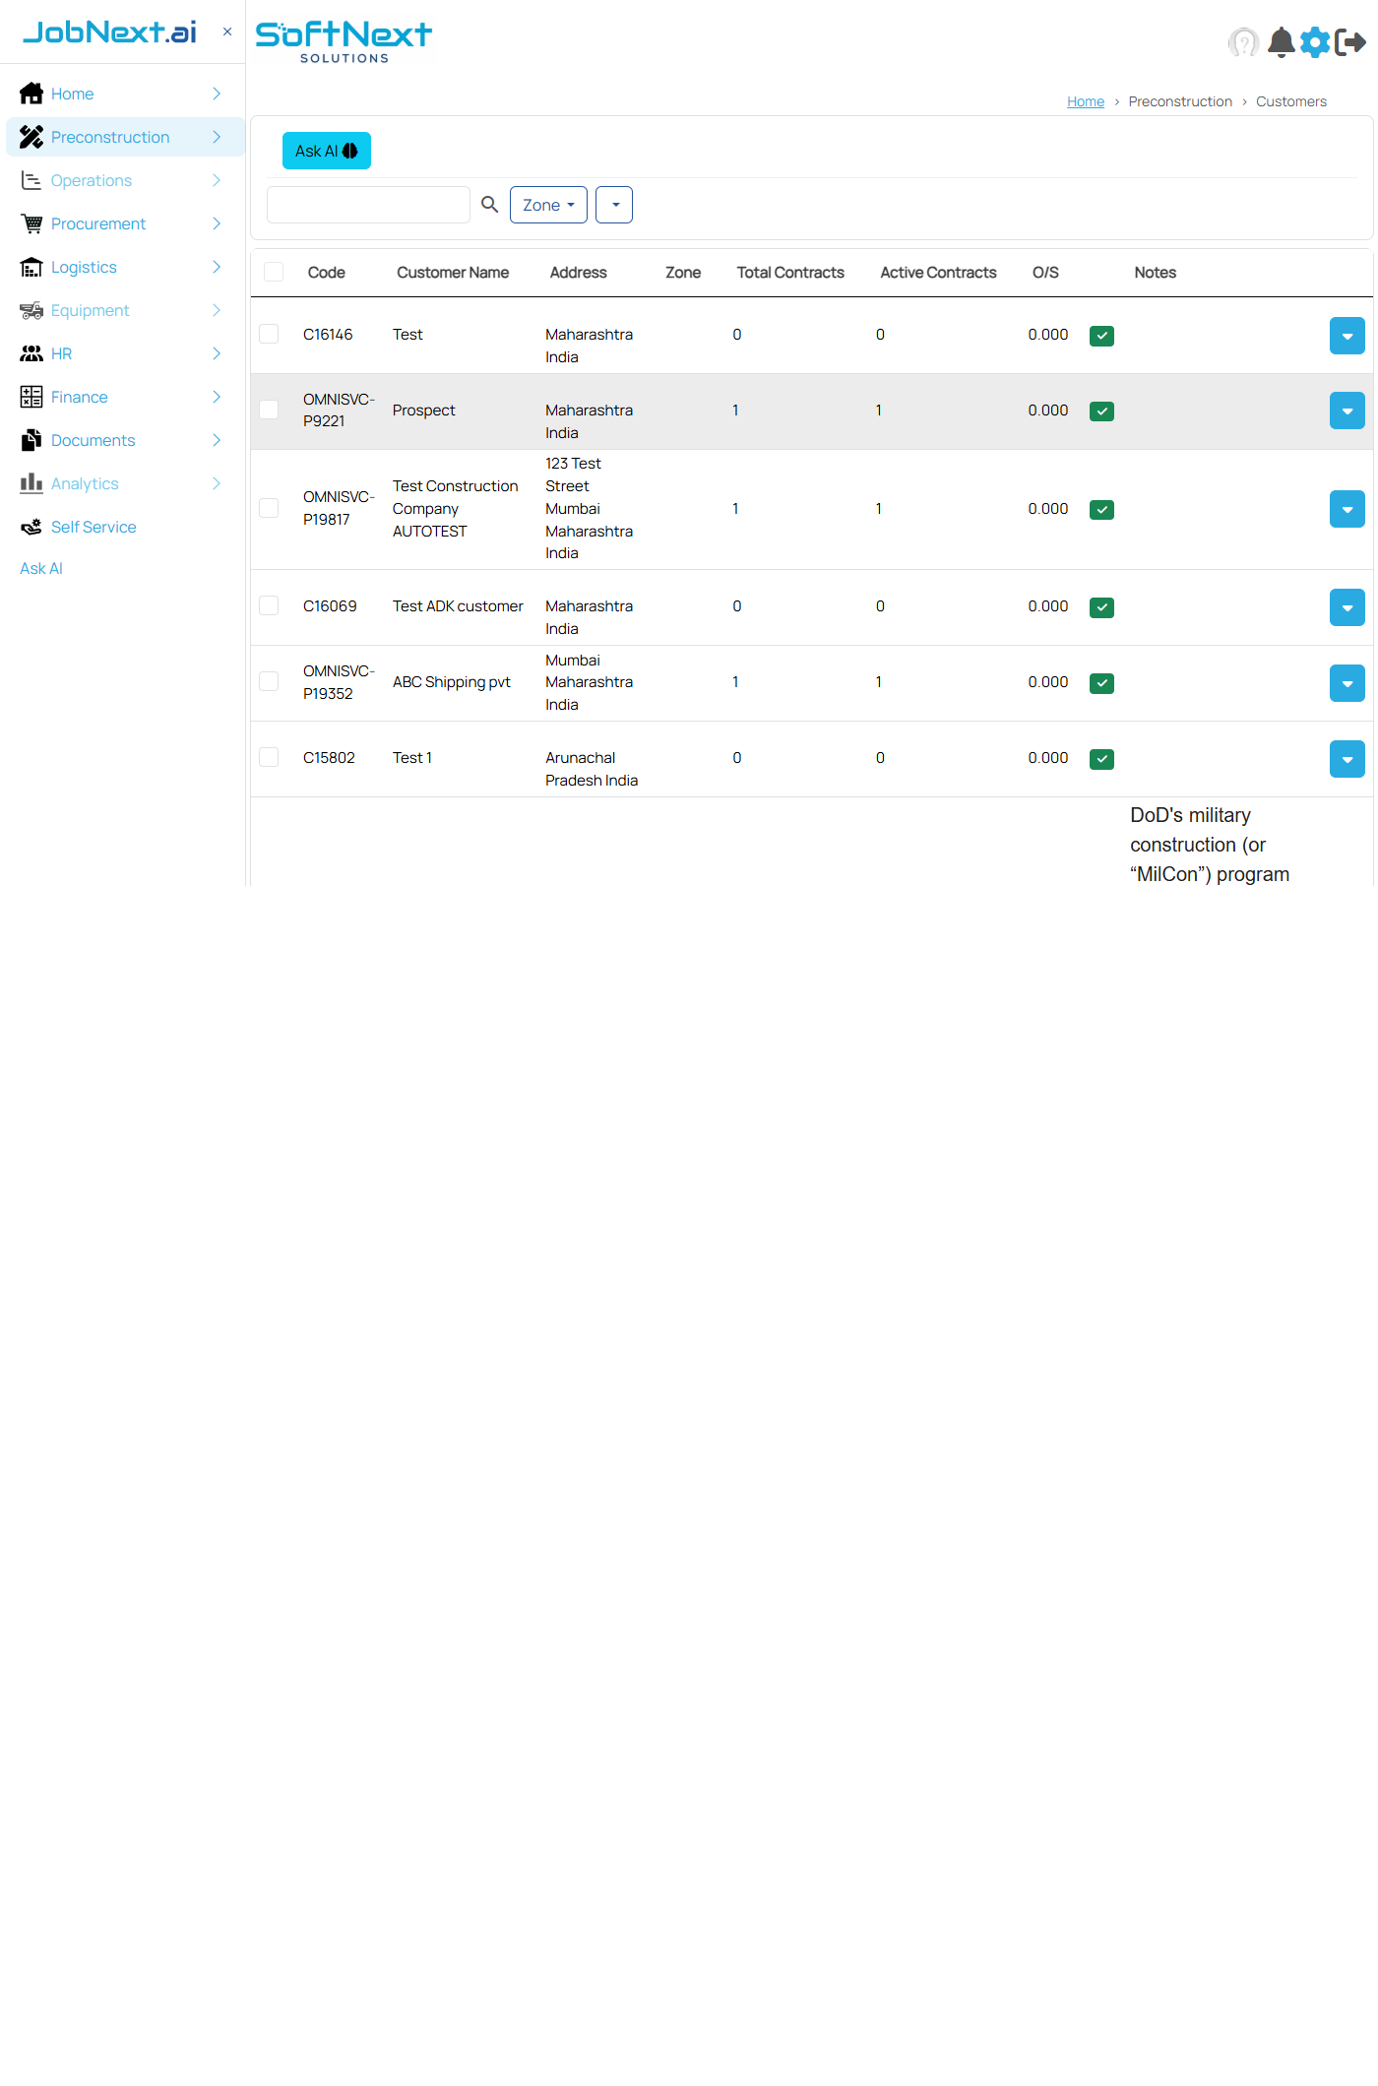Open the help support headset icon
The width and height of the screenshot is (1378, 2086).
[1244, 42]
